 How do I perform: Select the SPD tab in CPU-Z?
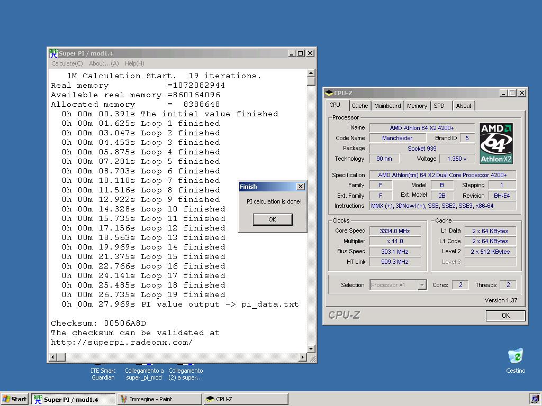(439, 106)
